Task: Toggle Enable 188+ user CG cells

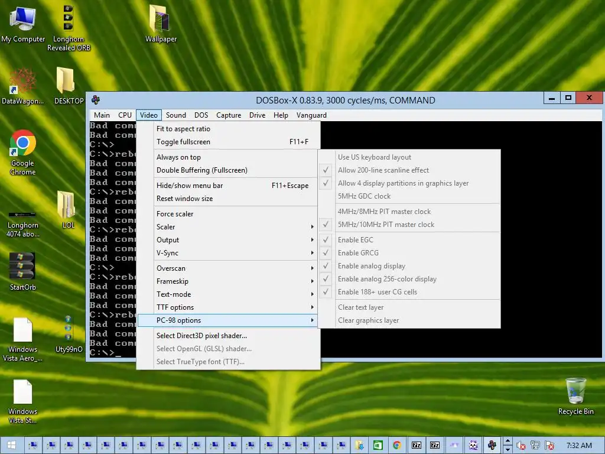Action: [409, 292]
